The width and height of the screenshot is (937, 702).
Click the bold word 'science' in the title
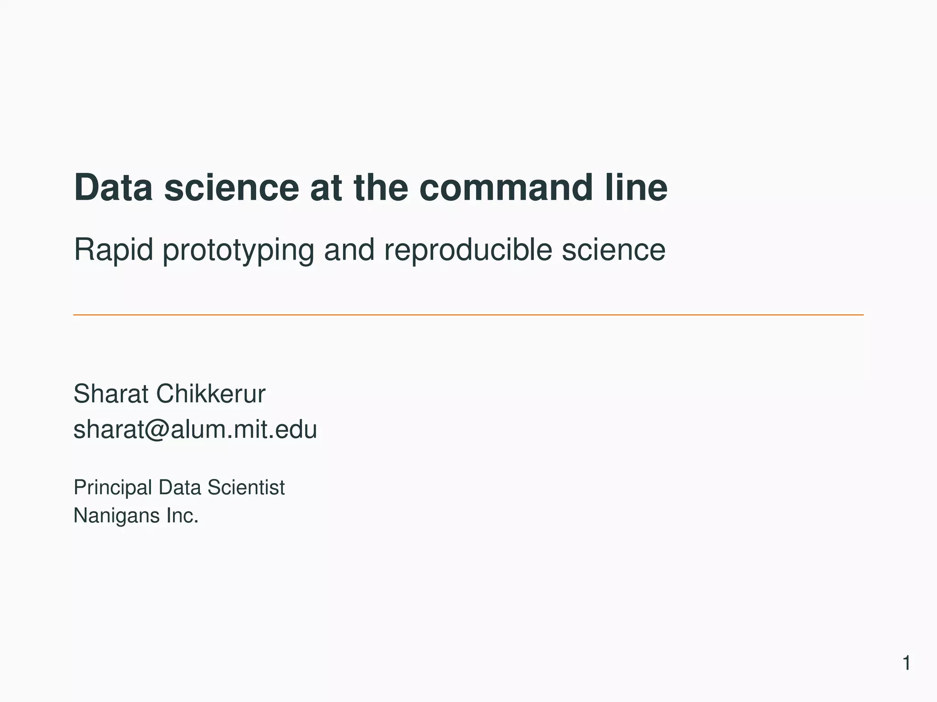click(x=232, y=187)
